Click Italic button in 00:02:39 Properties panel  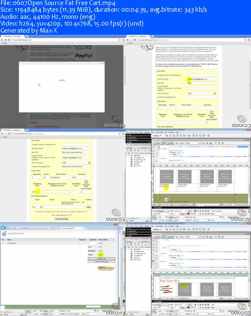pos(198,211)
